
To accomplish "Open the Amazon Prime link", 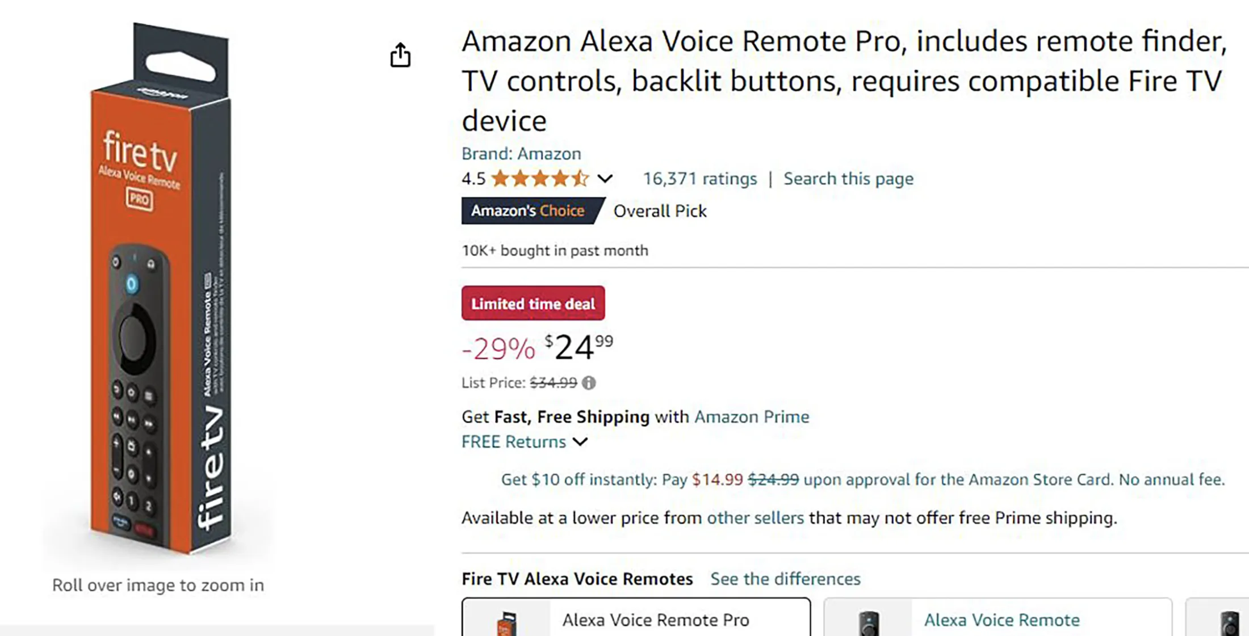I will click(752, 417).
